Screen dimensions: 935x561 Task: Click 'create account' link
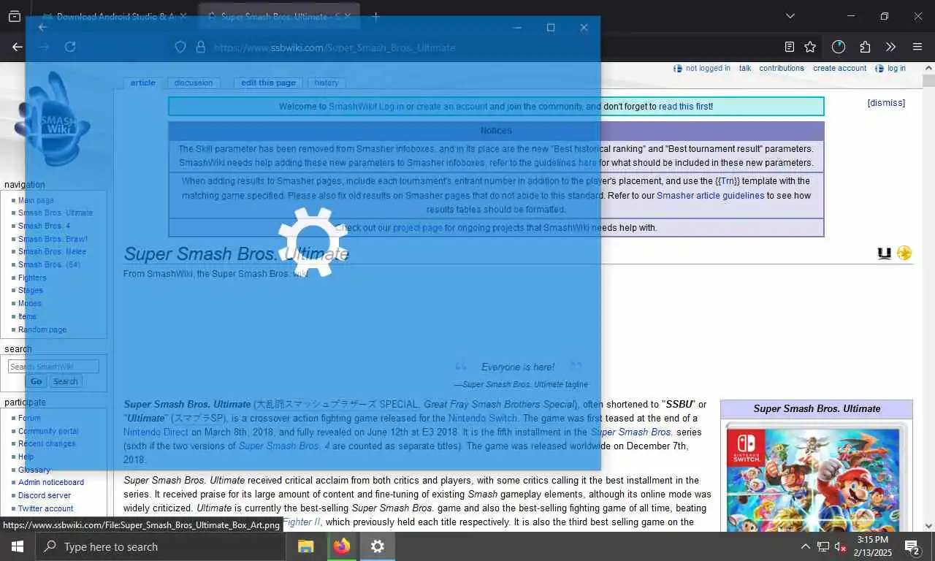point(839,68)
